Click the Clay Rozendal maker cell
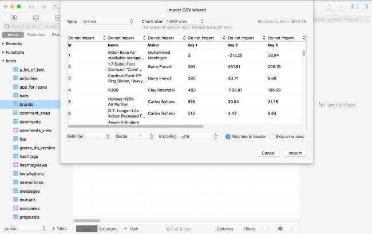This screenshot has height=234, width=372. coord(161,90)
